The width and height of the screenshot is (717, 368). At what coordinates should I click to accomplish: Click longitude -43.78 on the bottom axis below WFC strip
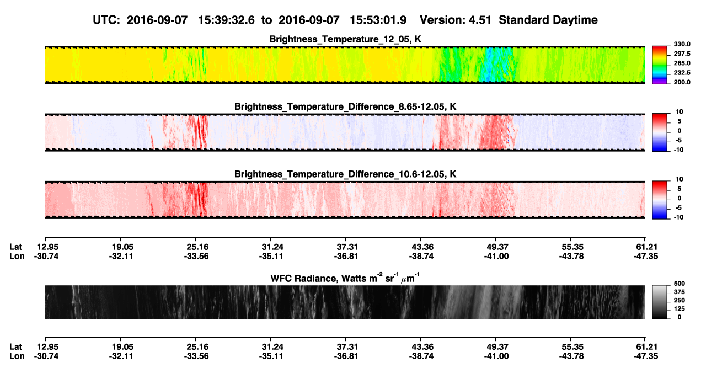pyautogui.click(x=571, y=356)
